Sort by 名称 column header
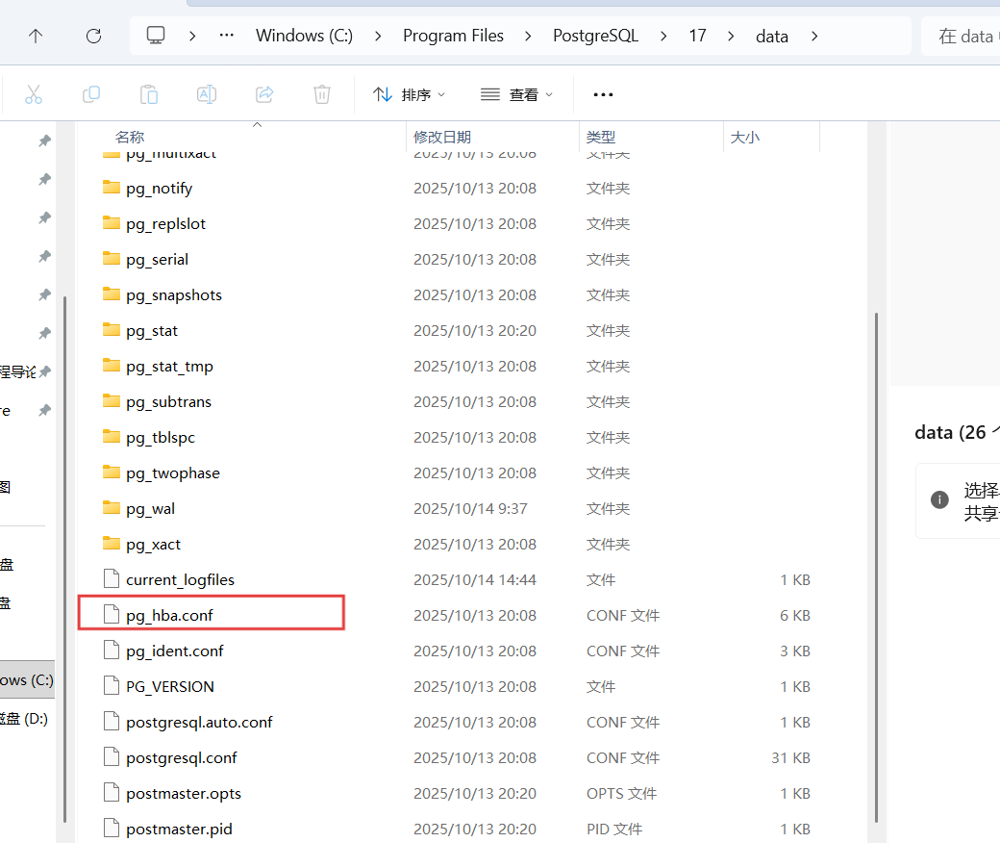 130,138
